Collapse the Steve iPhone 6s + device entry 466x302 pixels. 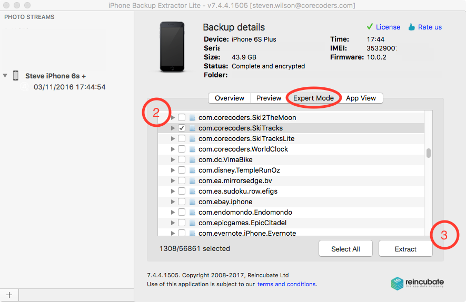(5, 76)
